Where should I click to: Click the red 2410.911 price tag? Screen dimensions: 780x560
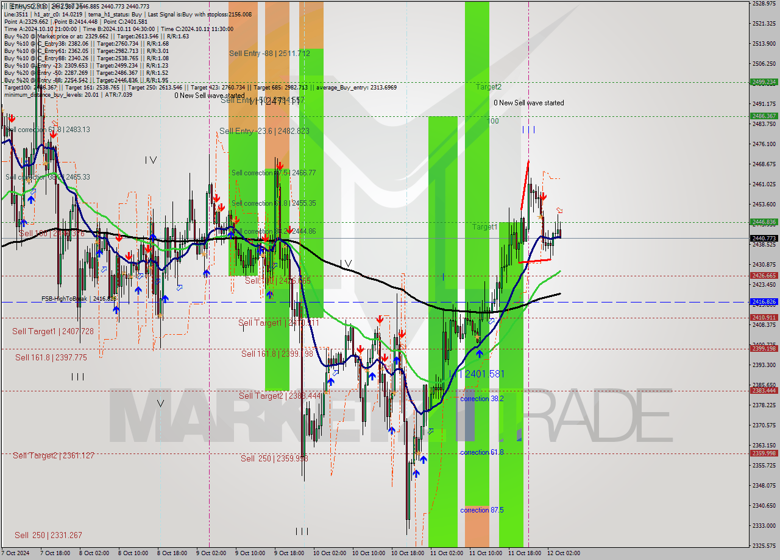pyautogui.click(x=764, y=317)
